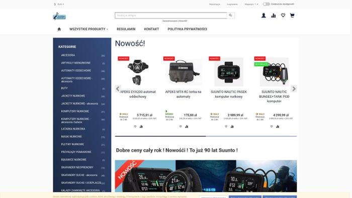Open KOMPUTERY NURKOWE category
This screenshot has width=352, height=198.
tap(75, 112)
